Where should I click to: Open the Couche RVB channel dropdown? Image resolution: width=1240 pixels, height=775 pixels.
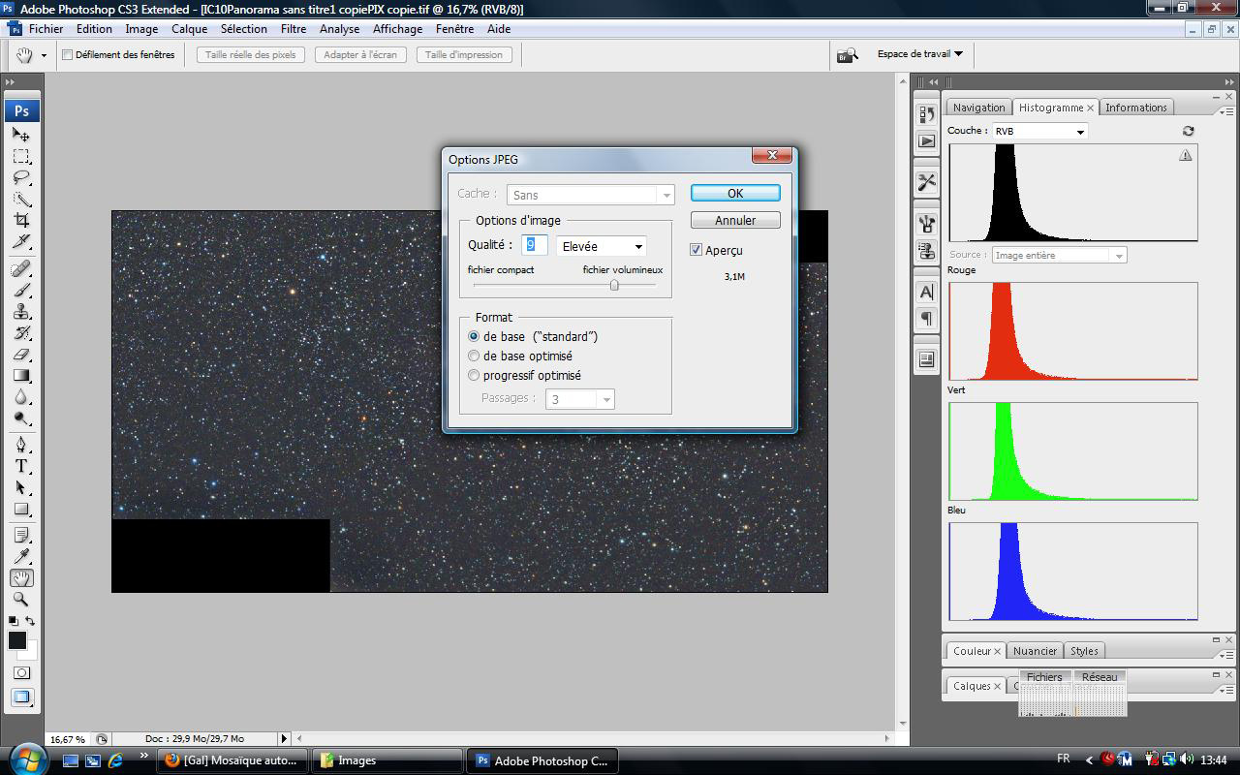[1039, 131]
